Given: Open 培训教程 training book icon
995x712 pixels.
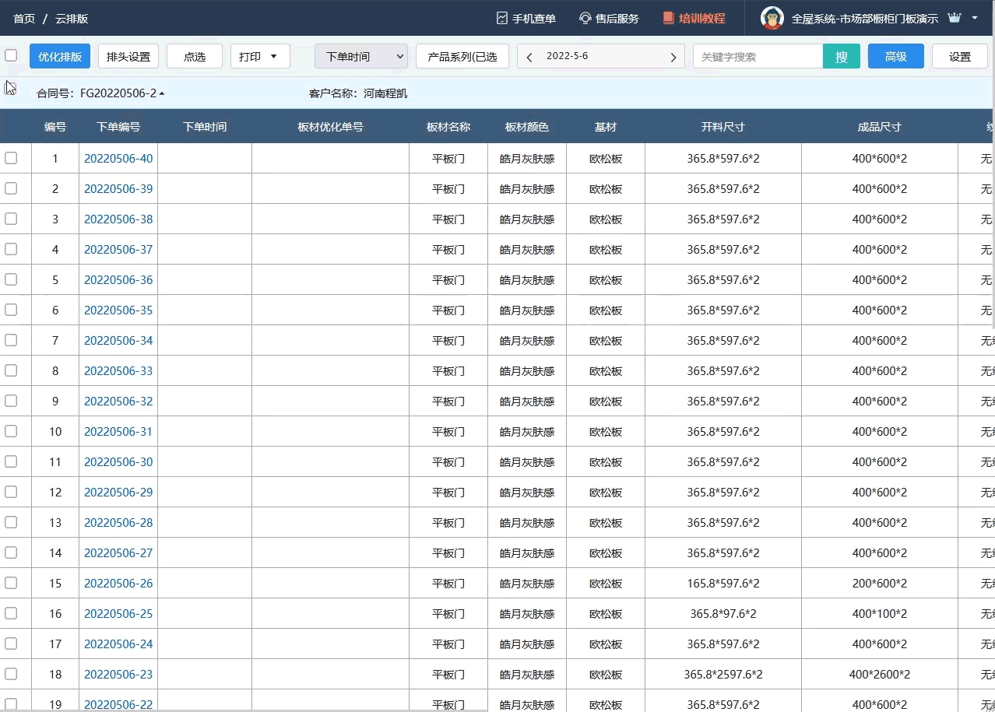Looking at the screenshot, I should (x=668, y=18).
